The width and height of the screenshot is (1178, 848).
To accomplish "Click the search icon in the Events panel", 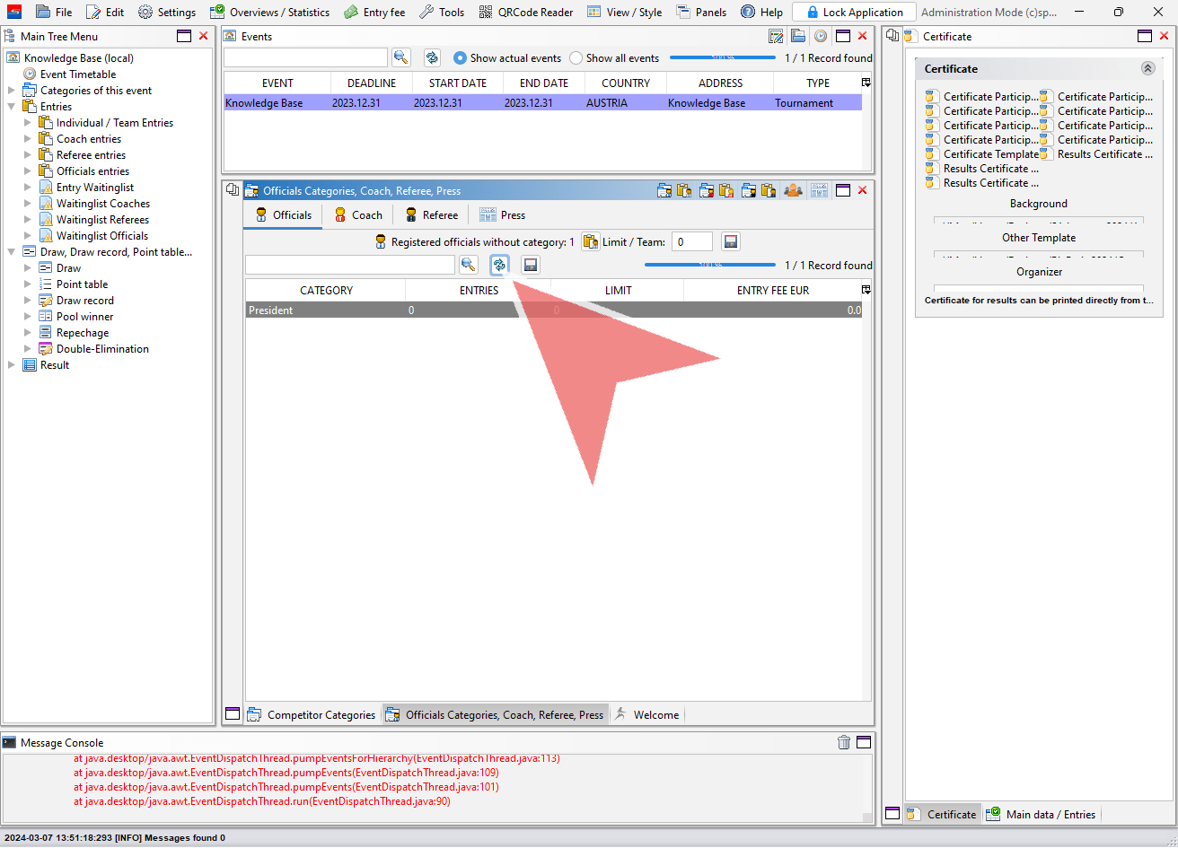I will (400, 57).
